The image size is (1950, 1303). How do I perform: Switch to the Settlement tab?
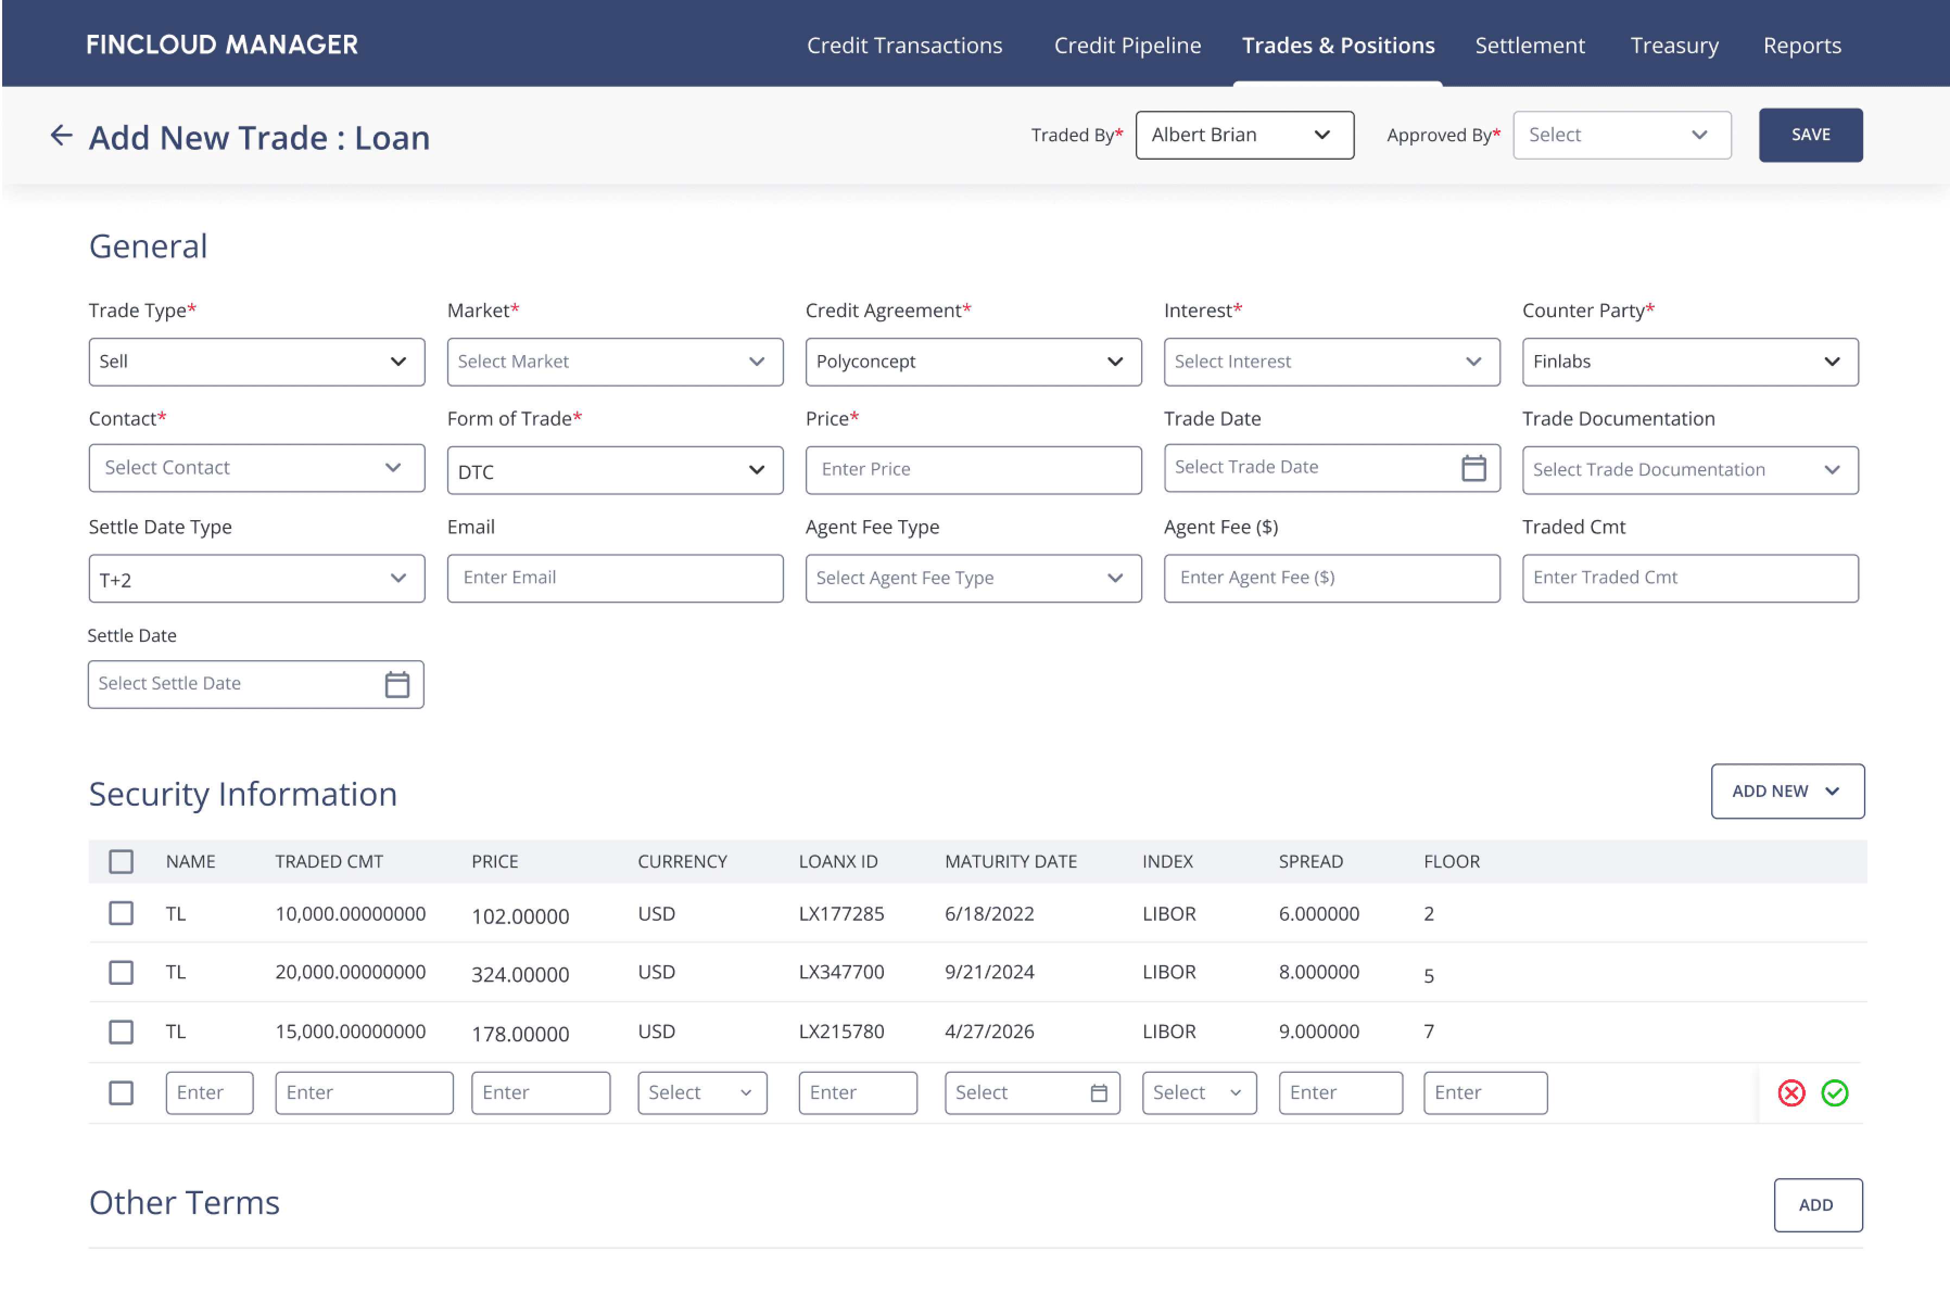(1530, 45)
